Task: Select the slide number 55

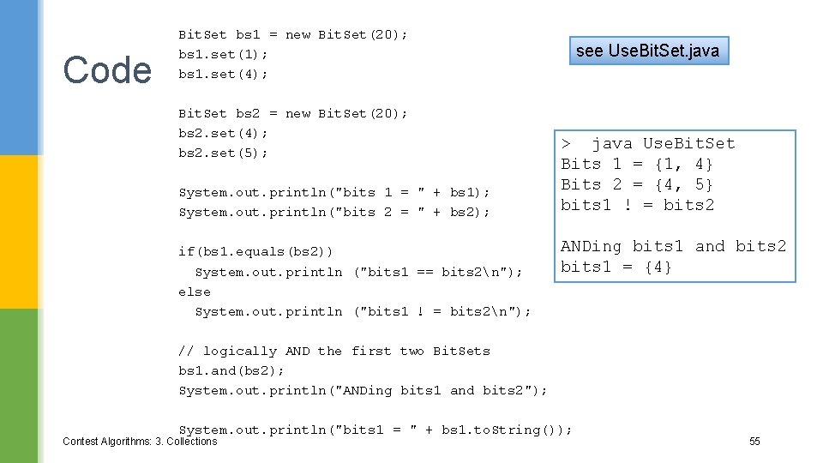Action: pos(754,442)
